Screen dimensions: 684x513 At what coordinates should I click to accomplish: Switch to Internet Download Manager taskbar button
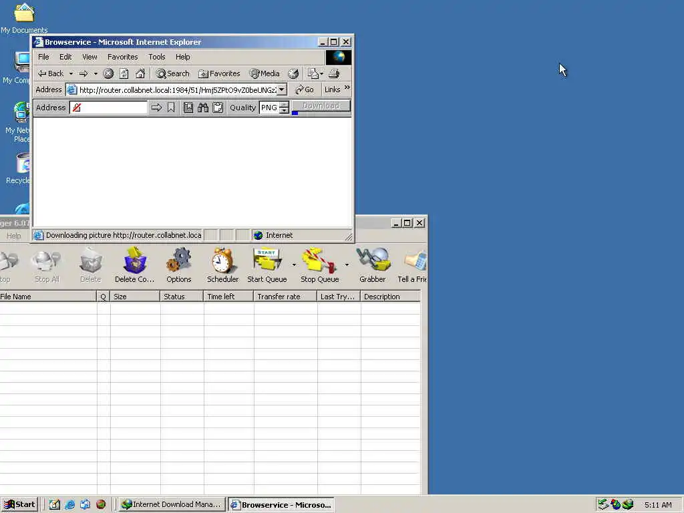(x=172, y=505)
